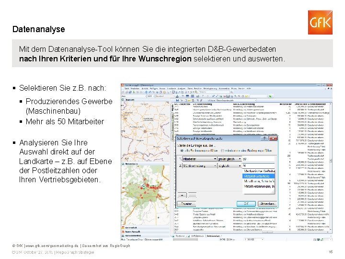Click the NACE Beschreibung column header
Screen dimensions: 345x259
pos(244,104)
